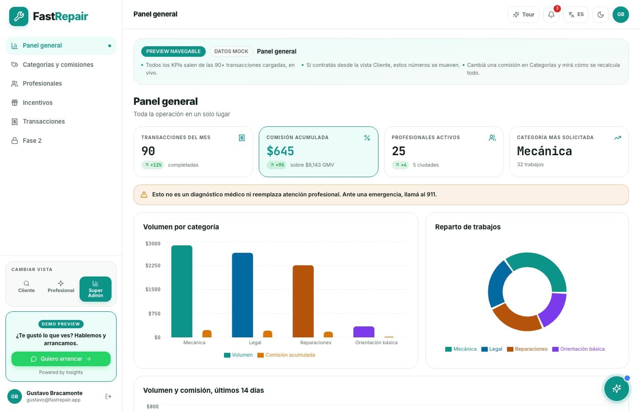Viewport: 640px width, 412px height.
Task: Toggle the Comisión acumulada legend item
Action: point(286,355)
